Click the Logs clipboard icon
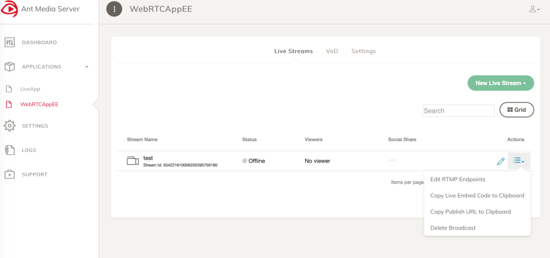The width and height of the screenshot is (550, 258). 10,150
